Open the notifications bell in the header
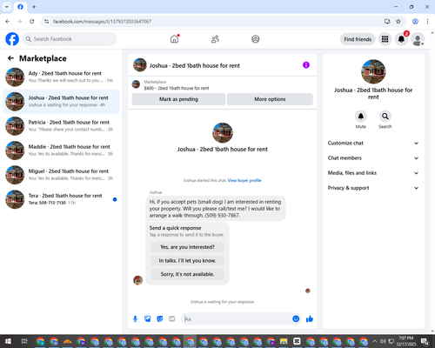This screenshot has width=435, height=348. [401, 39]
